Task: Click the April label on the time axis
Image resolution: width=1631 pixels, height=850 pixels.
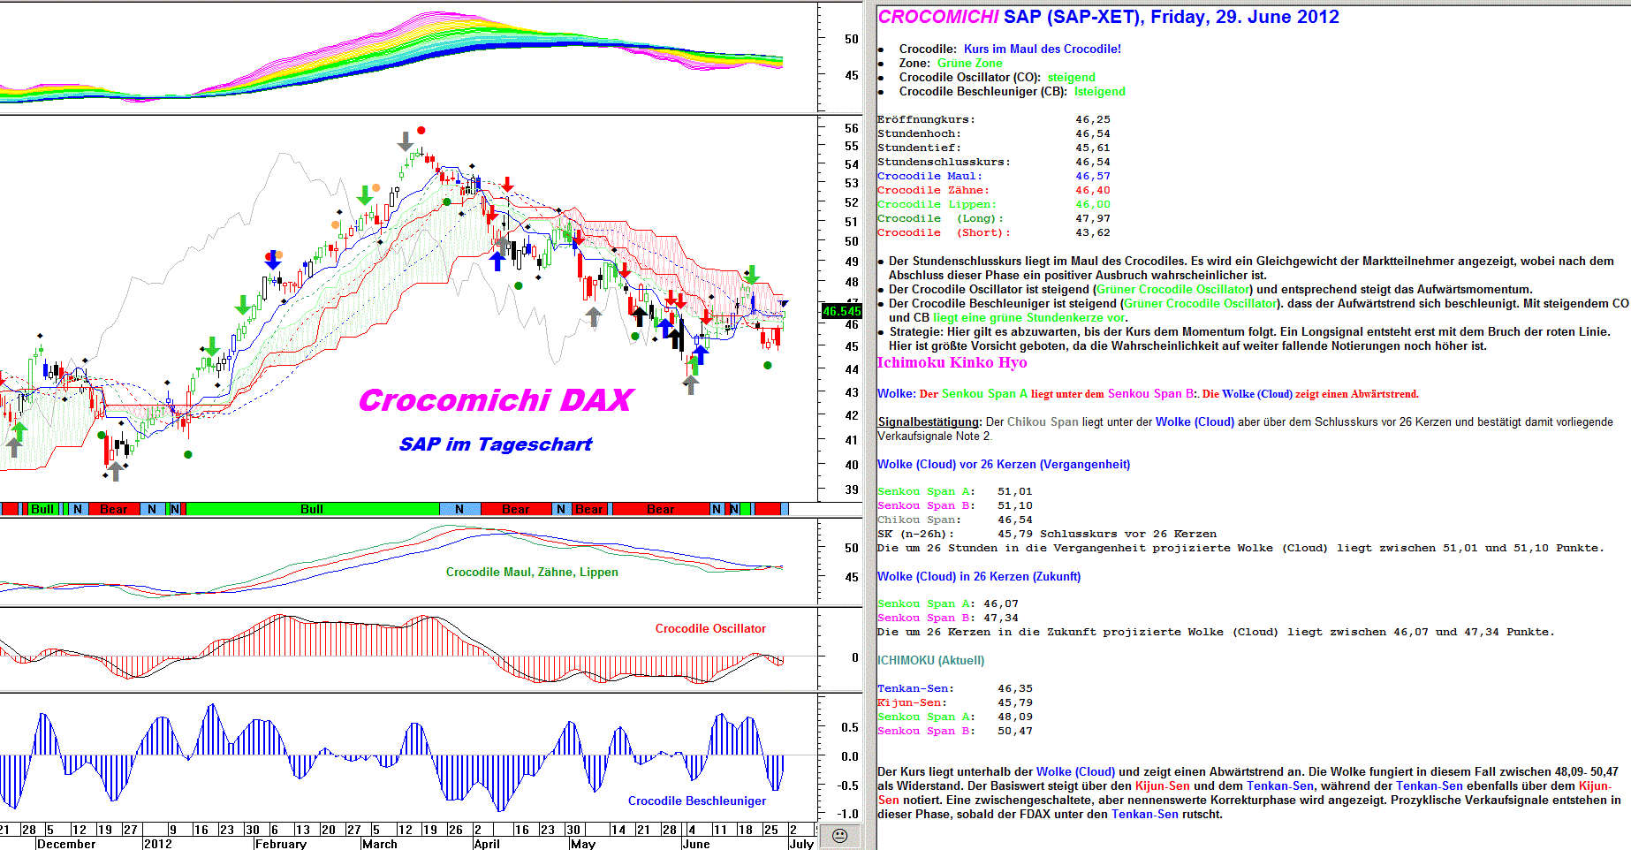Action: tap(487, 844)
